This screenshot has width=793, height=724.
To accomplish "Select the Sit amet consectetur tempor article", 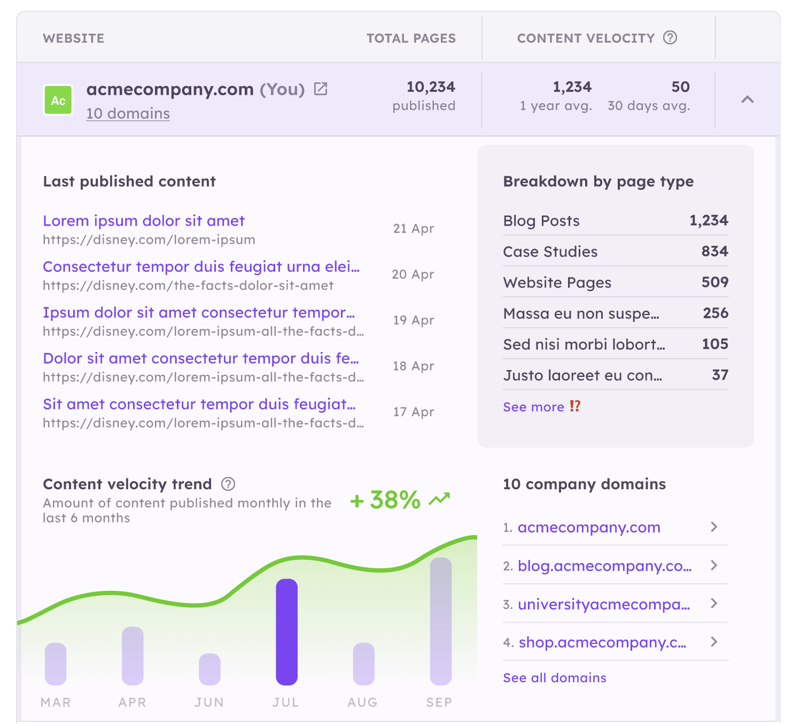I will 198,404.
